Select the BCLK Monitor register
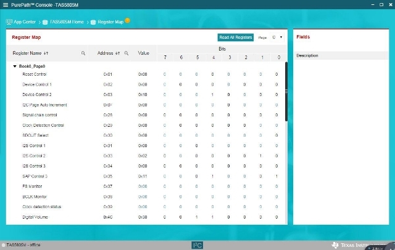The height and width of the screenshot is (250, 395). [35, 196]
